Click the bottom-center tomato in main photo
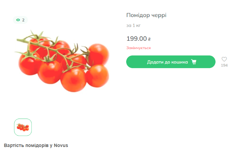Viewport: 247px width, 150px height. 73,80
